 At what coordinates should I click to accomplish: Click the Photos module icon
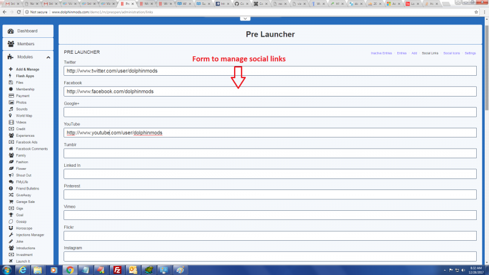click(x=11, y=102)
